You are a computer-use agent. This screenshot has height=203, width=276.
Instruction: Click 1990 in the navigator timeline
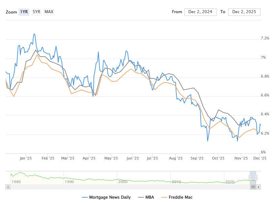(69, 182)
